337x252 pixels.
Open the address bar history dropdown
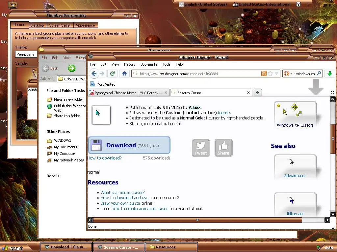277,74
